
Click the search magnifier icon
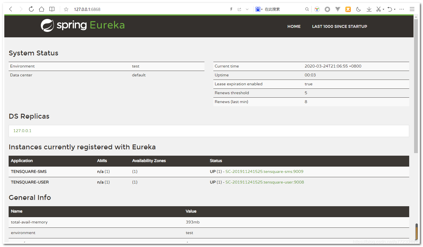pos(307,9)
